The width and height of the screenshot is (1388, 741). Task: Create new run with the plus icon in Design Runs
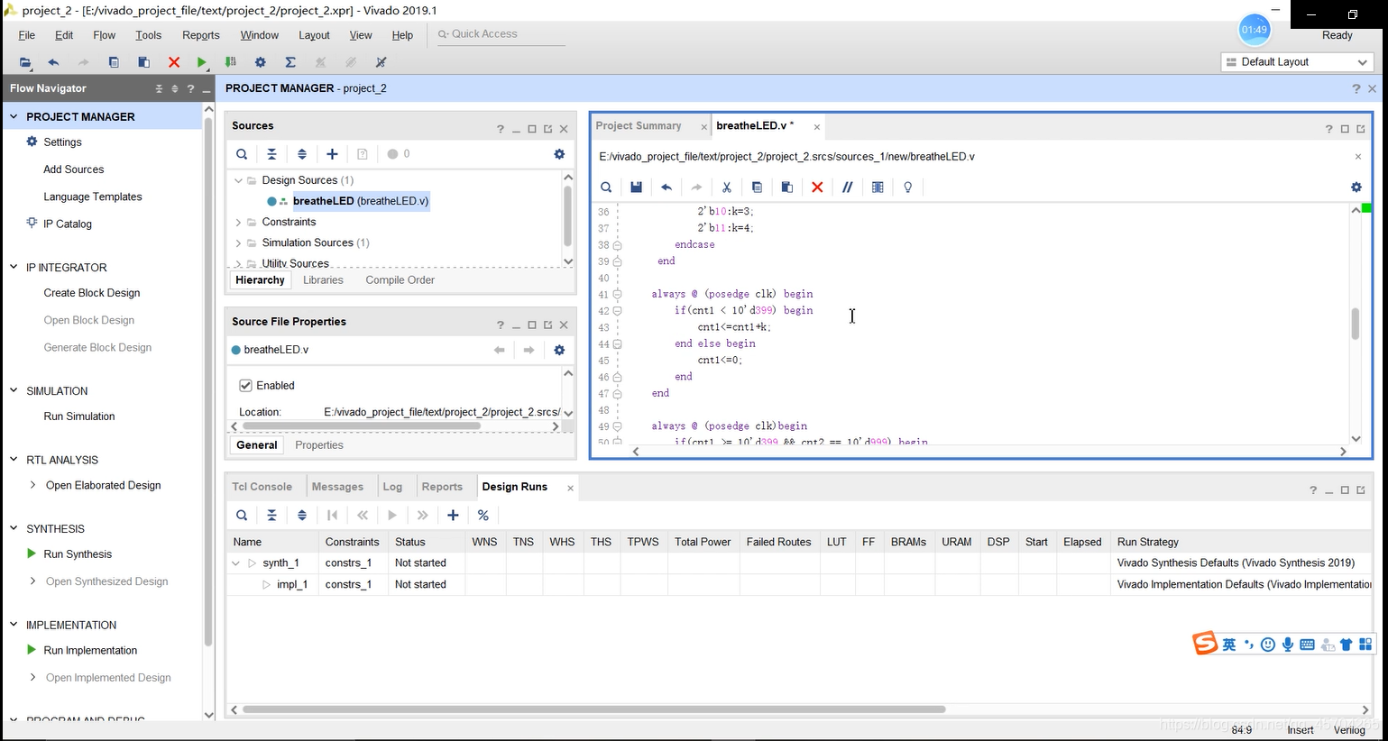453,516
